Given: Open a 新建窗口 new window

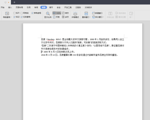Looking at the screenshot, I should (97, 13).
